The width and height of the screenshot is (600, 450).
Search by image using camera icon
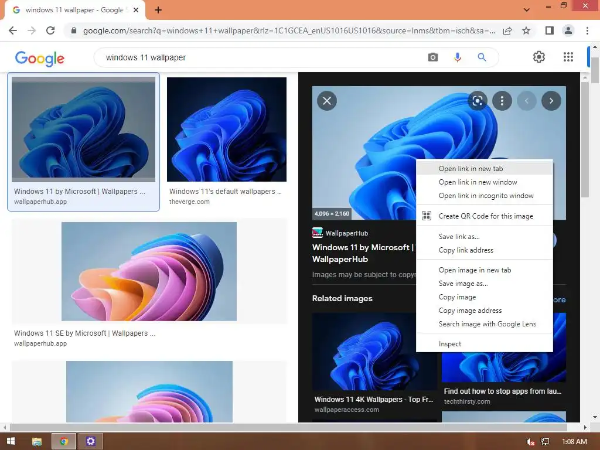coord(433,57)
